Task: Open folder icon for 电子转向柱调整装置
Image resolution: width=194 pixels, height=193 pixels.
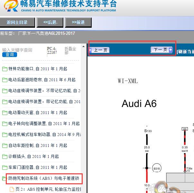Action: coord(5,124)
